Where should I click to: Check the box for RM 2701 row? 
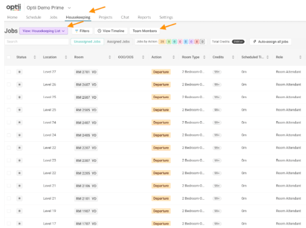tap(9, 72)
